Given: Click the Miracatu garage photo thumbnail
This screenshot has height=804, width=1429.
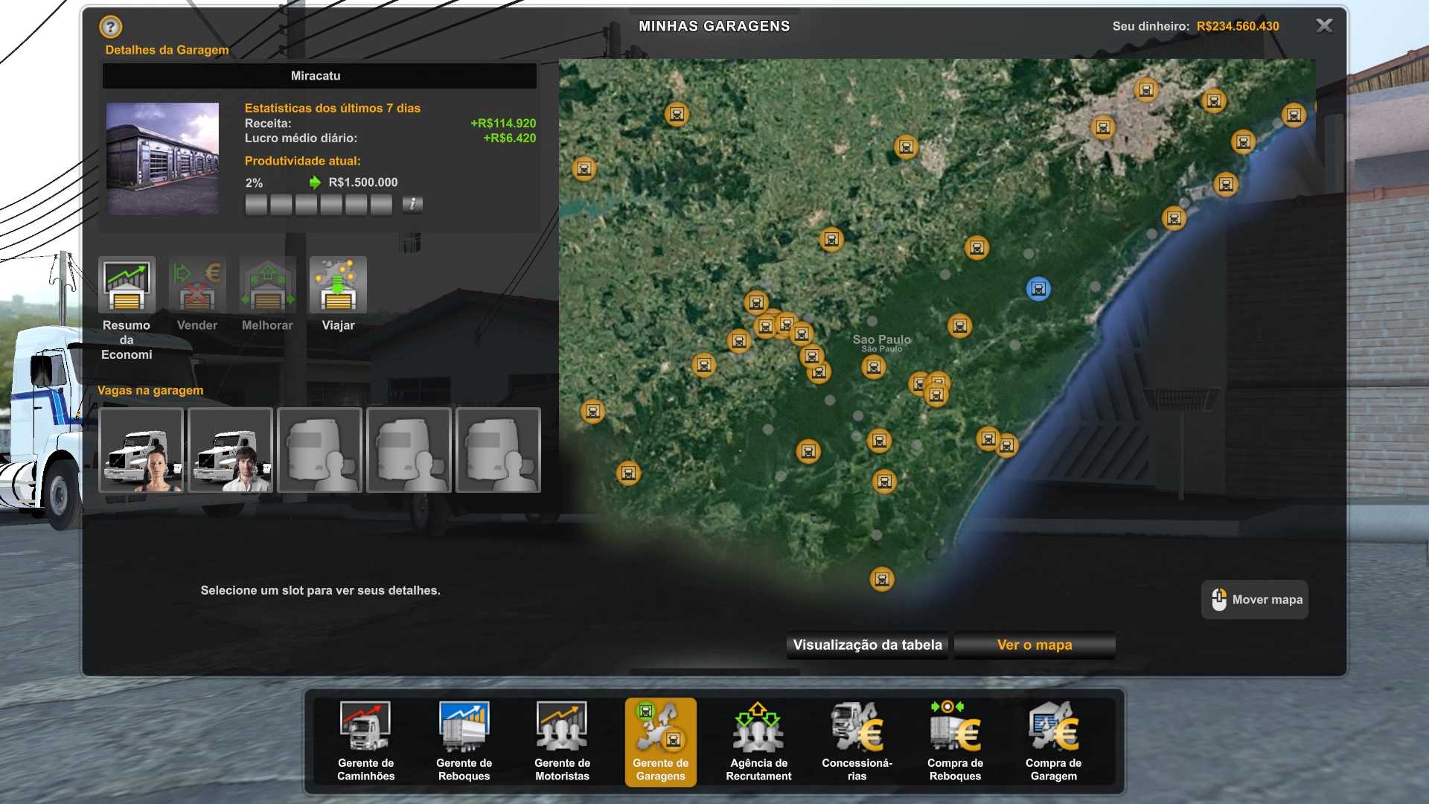Looking at the screenshot, I should tap(163, 159).
